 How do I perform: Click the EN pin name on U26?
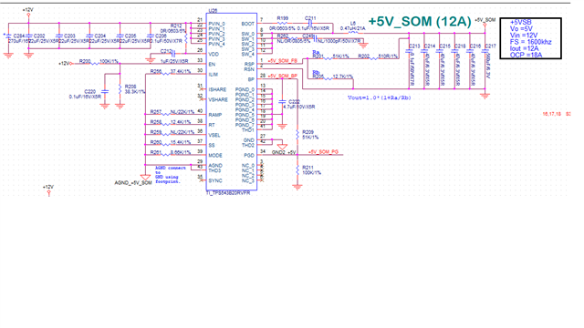click(212, 64)
